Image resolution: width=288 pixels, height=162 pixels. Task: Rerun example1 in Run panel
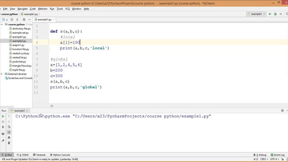[x=3, y=116]
